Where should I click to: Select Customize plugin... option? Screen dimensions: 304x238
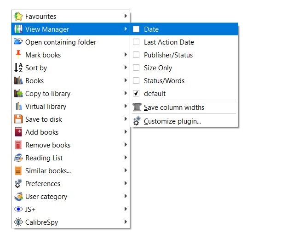pos(172,122)
